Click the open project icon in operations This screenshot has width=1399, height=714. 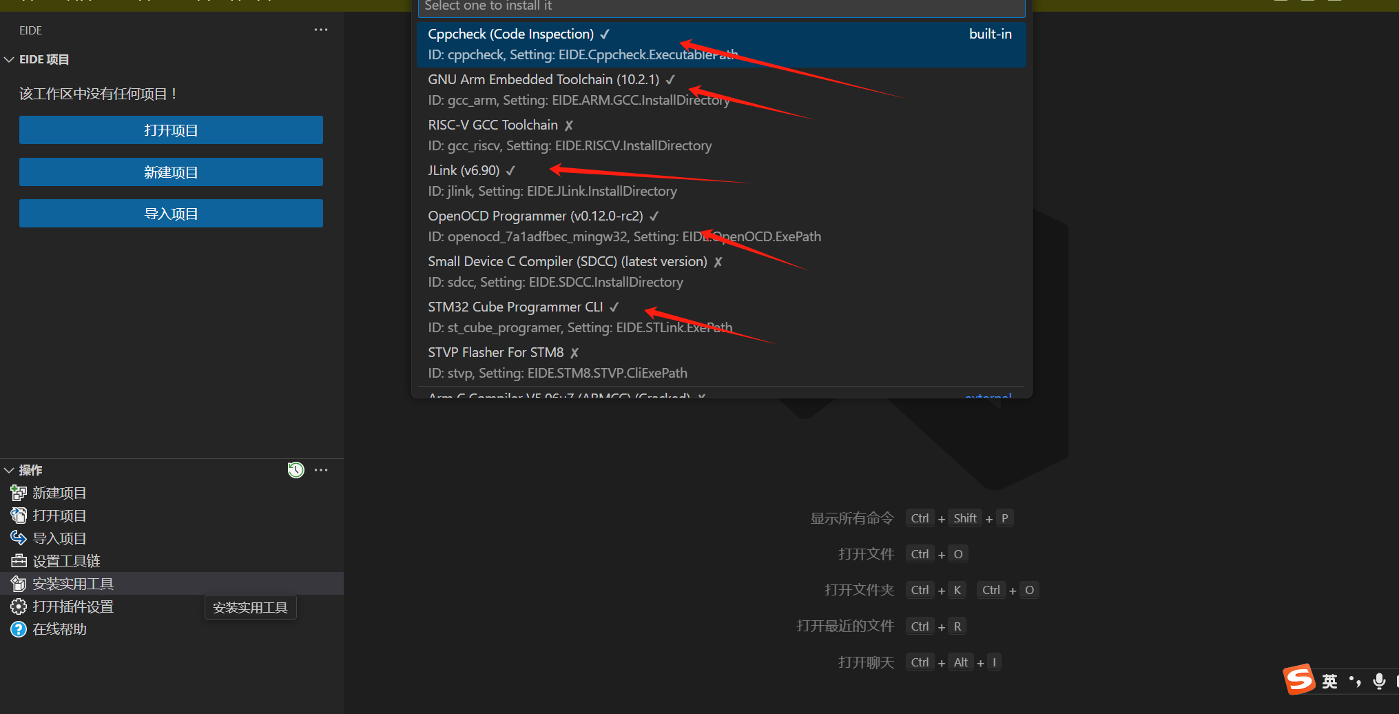19,516
